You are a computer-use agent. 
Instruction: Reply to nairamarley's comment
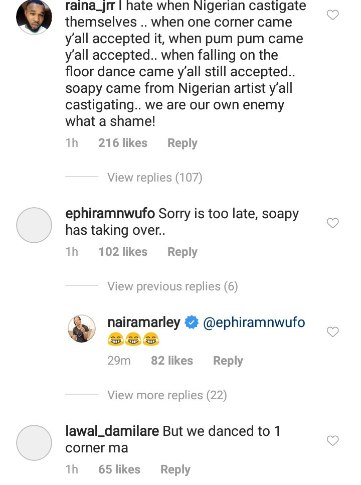(228, 361)
